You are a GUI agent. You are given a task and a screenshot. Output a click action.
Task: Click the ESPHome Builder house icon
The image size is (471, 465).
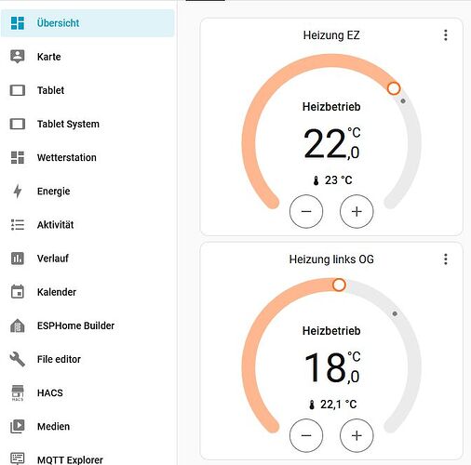click(18, 325)
